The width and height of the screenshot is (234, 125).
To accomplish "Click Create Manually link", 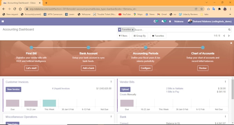I will click(x=128, y=94).
